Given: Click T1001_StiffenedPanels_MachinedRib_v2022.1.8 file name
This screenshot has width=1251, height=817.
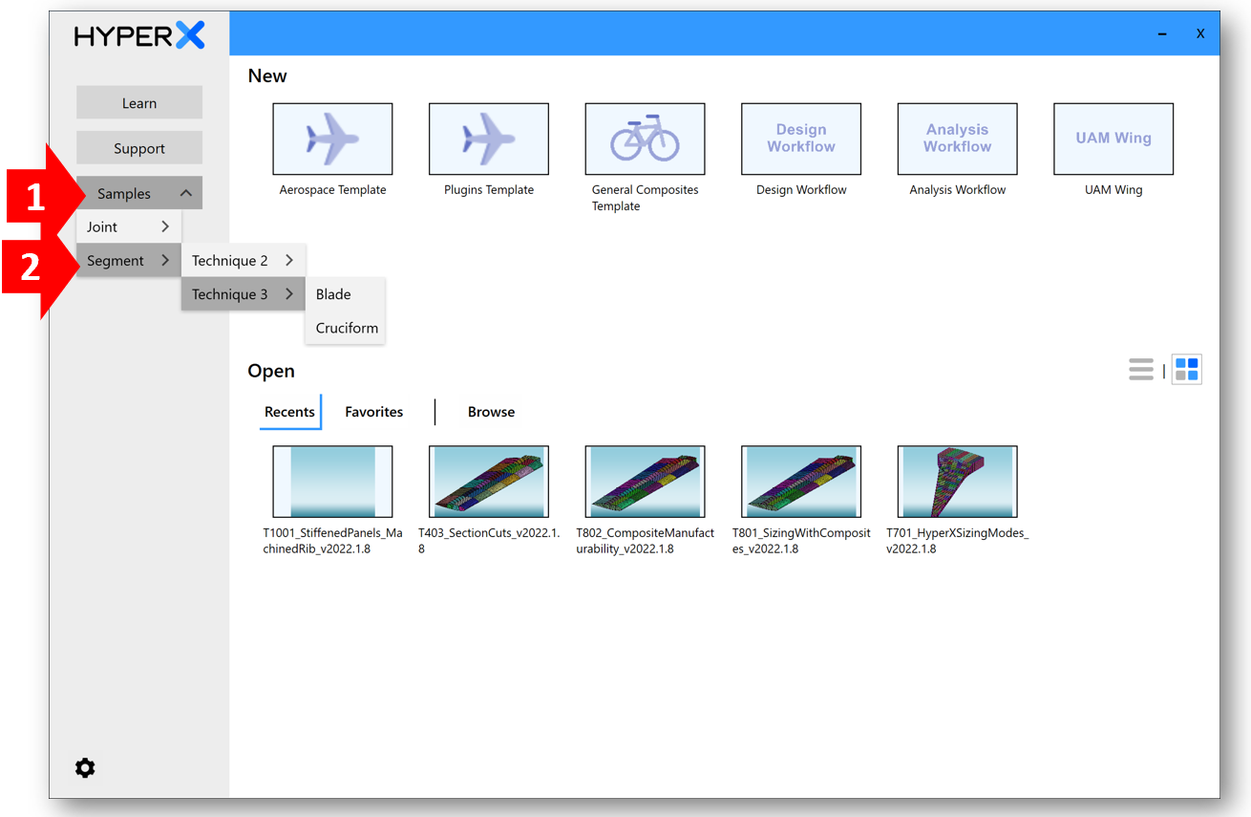Looking at the screenshot, I should (332, 541).
